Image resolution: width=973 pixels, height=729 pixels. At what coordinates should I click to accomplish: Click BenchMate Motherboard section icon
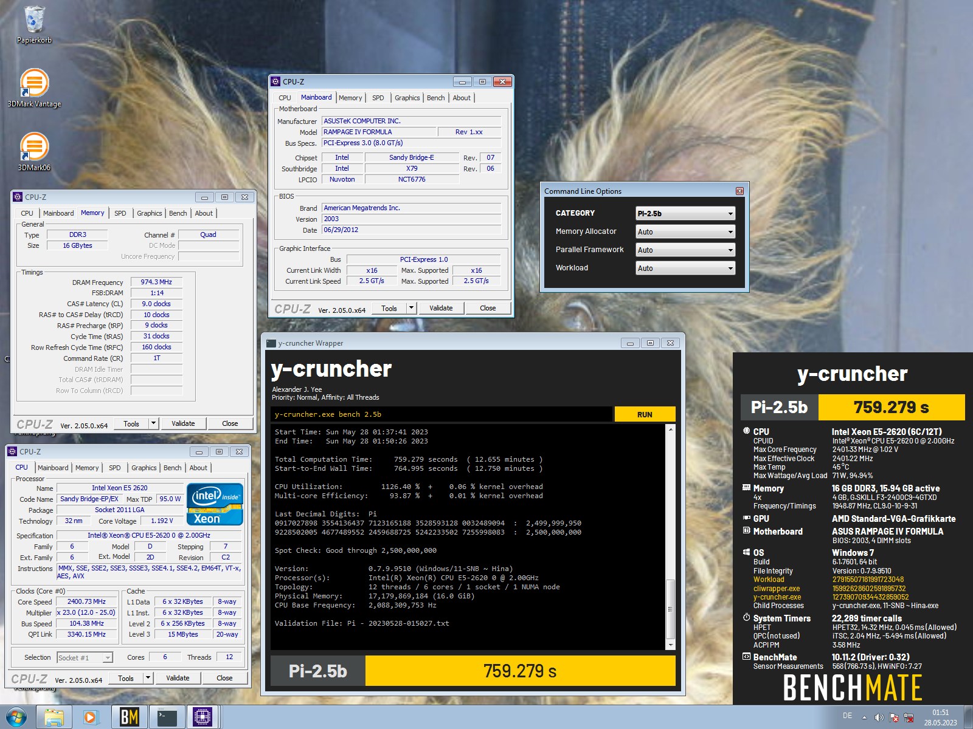[746, 530]
